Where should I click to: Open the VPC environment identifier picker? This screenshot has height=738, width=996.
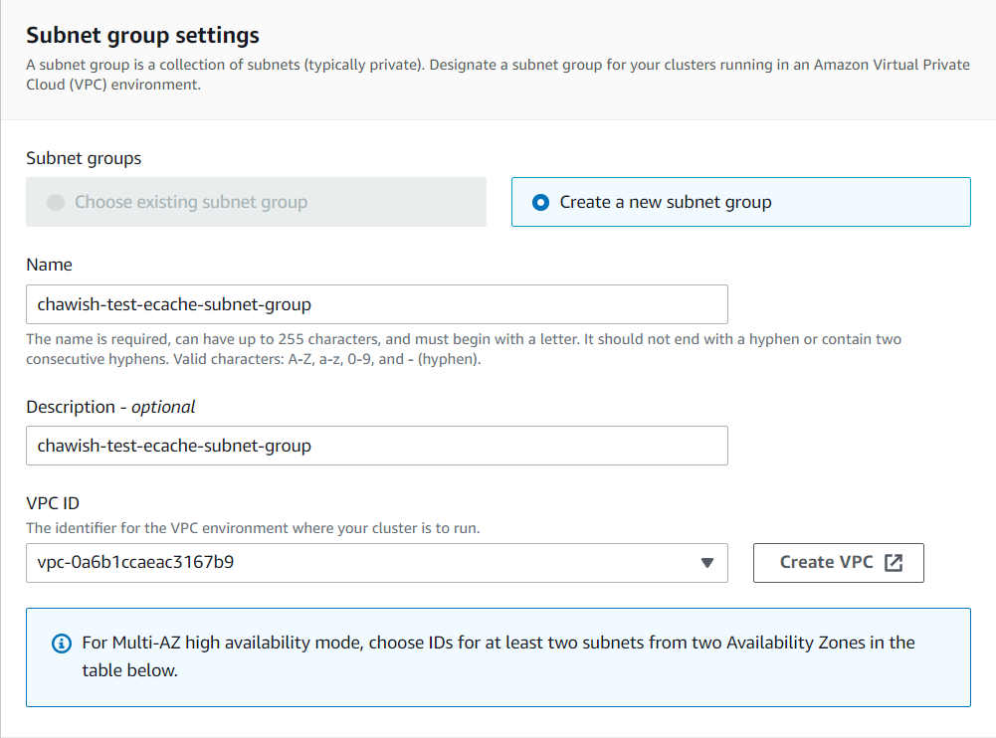(x=376, y=563)
